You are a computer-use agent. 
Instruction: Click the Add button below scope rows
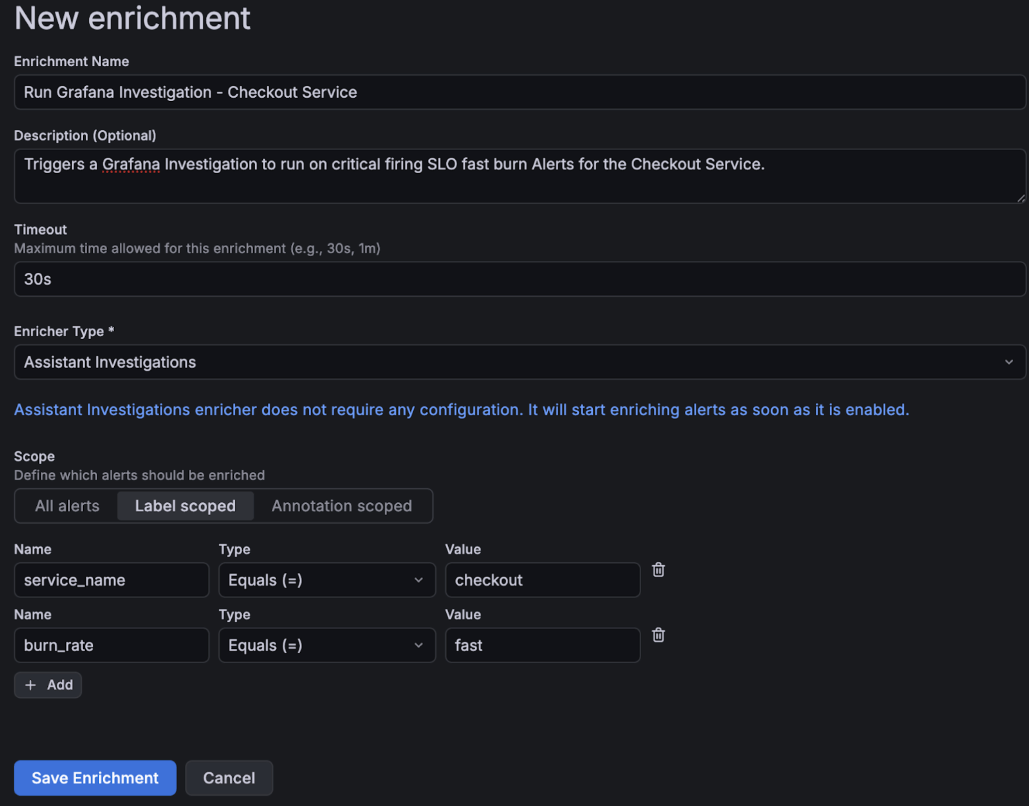(48, 685)
